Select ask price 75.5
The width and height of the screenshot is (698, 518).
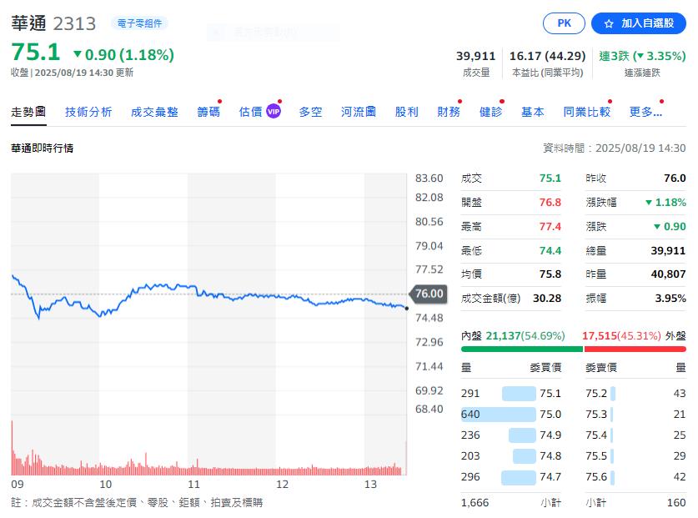pos(596,455)
